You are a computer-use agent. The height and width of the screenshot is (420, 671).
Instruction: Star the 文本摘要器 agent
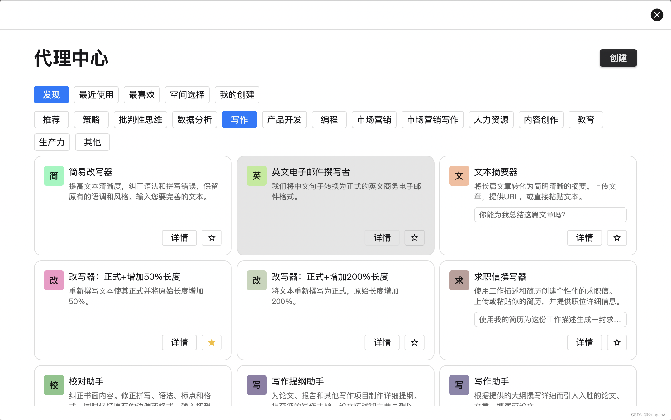pyautogui.click(x=617, y=238)
